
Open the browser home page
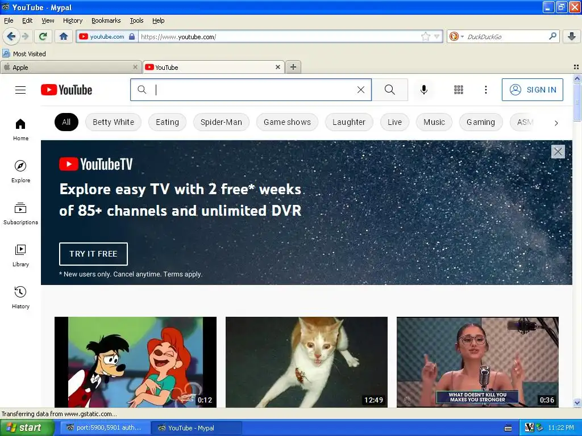(x=64, y=36)
